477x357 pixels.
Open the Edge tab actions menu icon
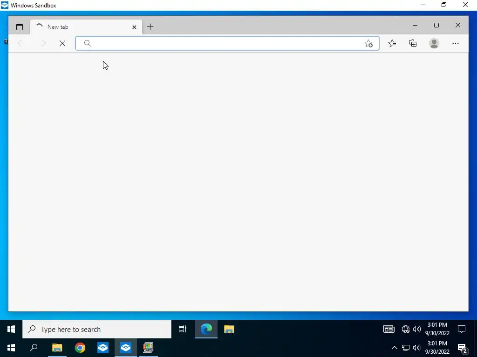point(20,27)
